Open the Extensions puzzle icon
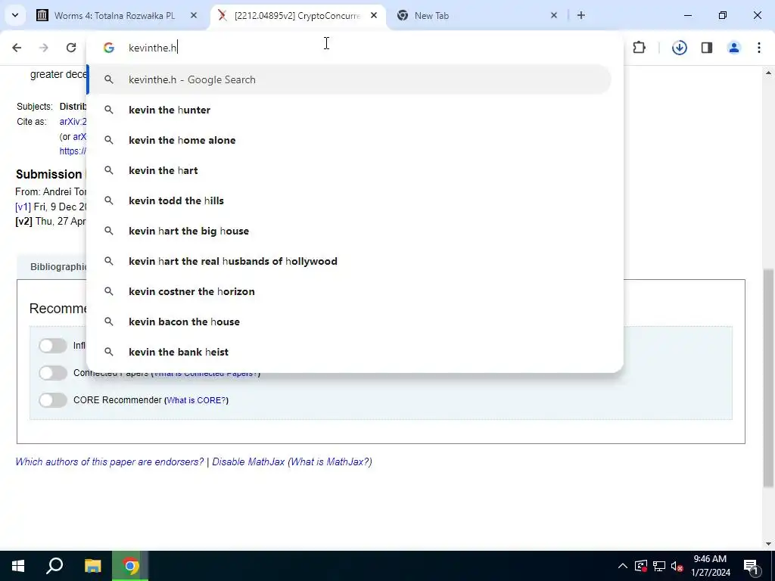775x581 pixels. tap(639, 48)
